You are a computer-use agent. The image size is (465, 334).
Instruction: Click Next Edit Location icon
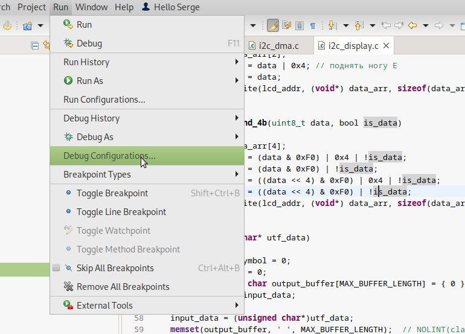[399, 25]
